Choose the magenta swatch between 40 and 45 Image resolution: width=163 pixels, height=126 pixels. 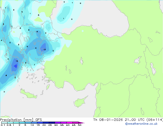coord(70,123)
